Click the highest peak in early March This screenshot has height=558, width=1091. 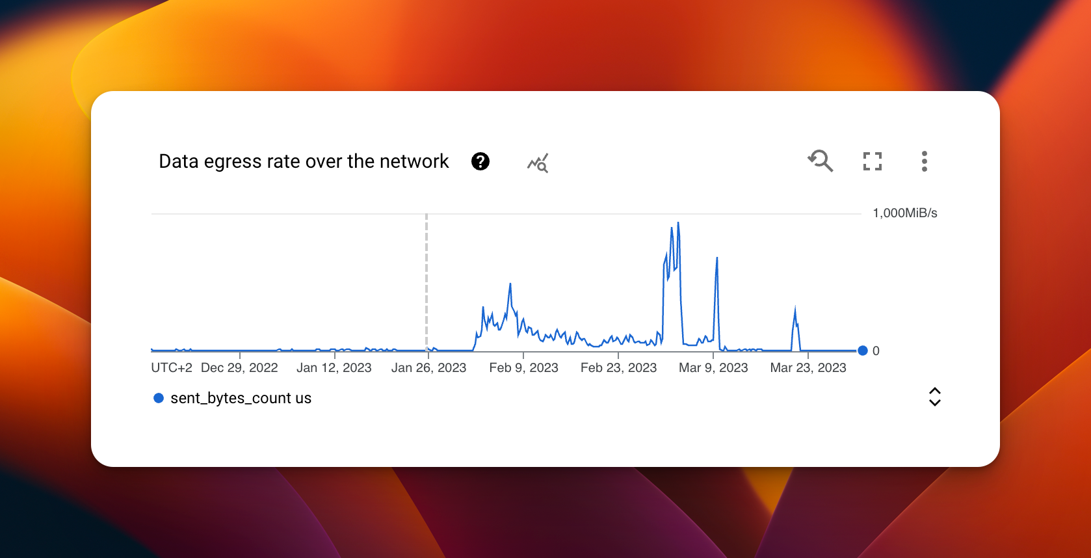tap(678, 223)
